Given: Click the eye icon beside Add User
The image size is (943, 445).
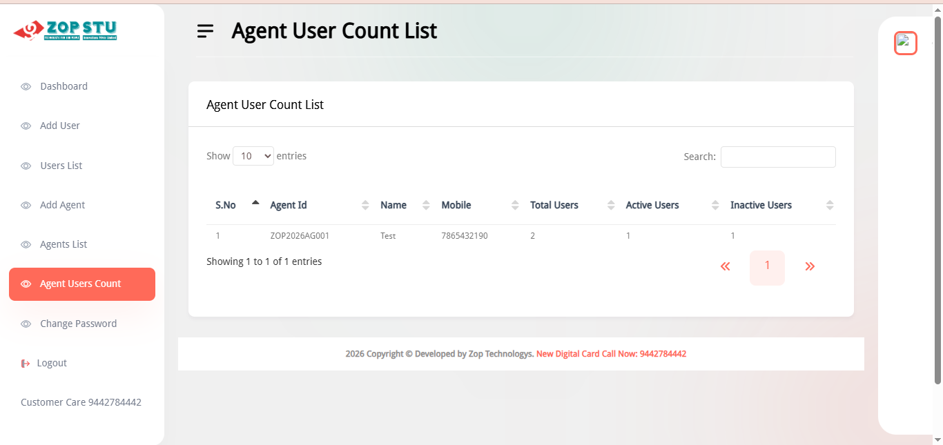Looking at the screenshot, I should (26, 126).
